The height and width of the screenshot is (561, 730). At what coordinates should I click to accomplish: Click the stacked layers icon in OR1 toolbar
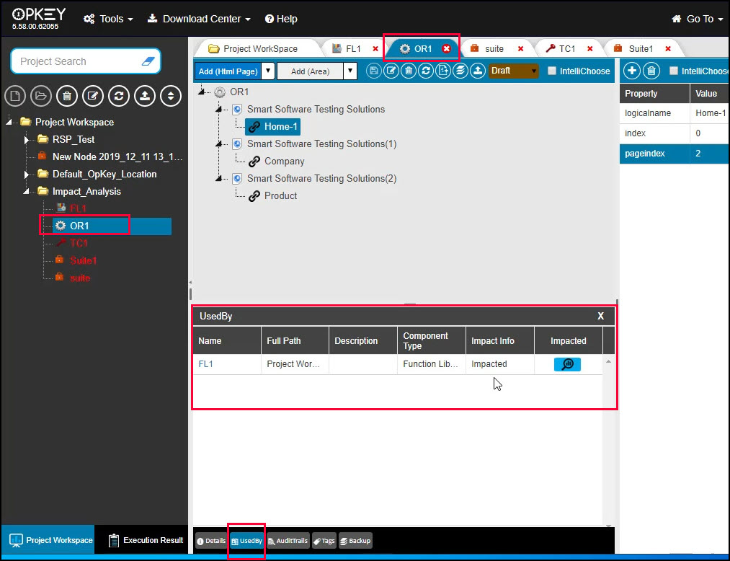coord(460,71)
